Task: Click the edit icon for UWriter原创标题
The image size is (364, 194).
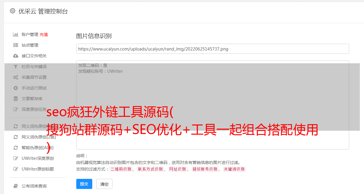Action: (x=16, y=169)
